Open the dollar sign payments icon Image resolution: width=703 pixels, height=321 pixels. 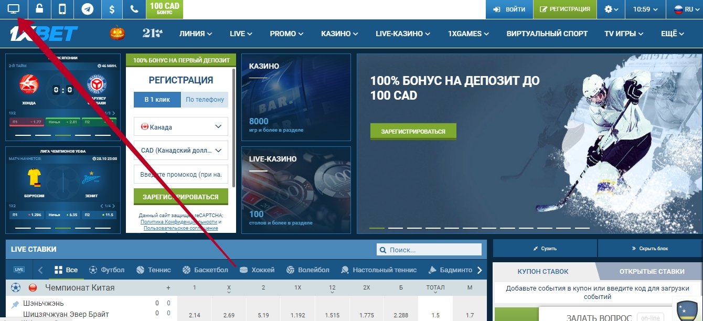point(111,9)
